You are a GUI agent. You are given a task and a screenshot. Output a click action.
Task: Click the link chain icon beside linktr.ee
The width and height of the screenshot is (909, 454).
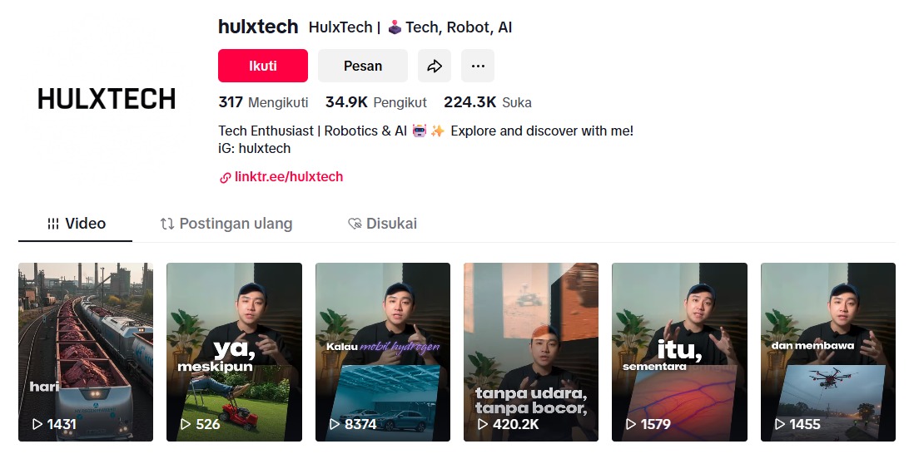point(225,178)
